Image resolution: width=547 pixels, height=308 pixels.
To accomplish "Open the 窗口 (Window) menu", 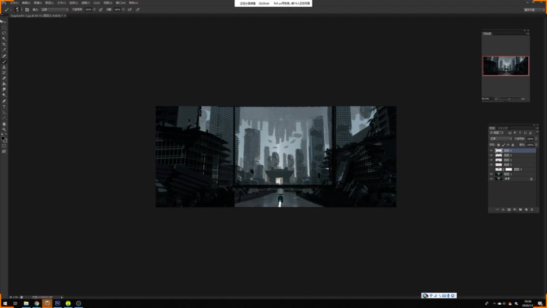I will [121, 3].
